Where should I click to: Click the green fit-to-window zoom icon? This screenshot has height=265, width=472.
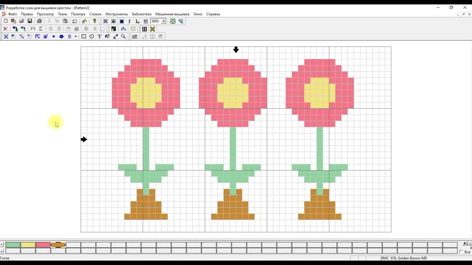point(173,21)
